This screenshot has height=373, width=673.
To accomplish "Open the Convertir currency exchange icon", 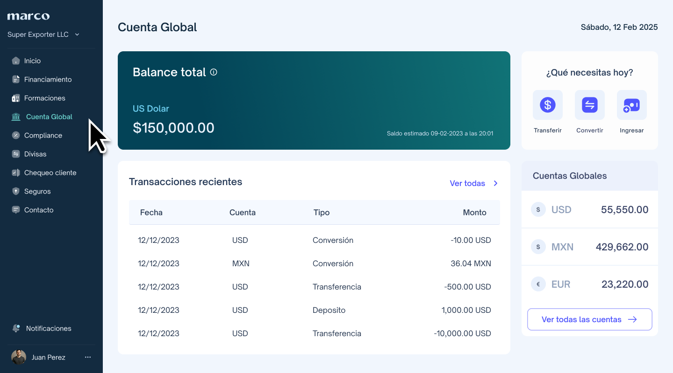I will pyautogui.click(x=589, y=105).
